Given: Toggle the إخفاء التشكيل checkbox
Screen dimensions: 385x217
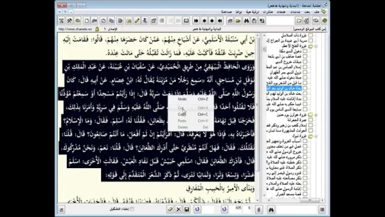Looking at the screenshot, I should tap(131, 209).
